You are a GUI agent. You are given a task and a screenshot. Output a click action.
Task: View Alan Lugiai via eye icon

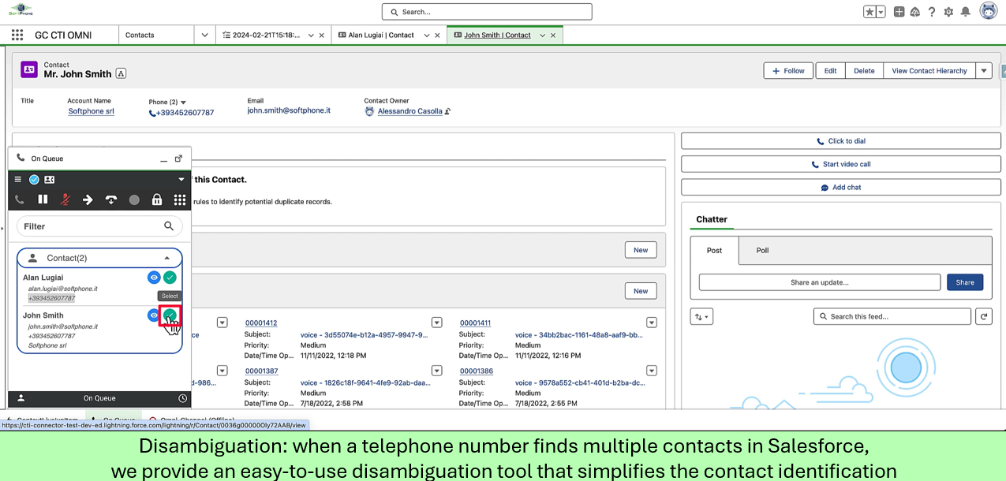click(154, 278)
